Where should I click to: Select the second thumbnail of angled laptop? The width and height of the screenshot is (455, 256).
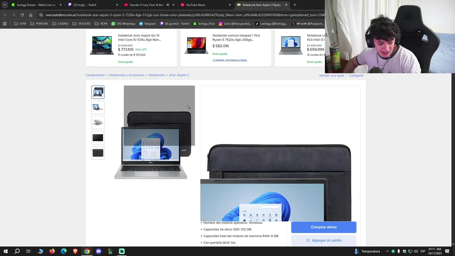[x=98, y=107]
